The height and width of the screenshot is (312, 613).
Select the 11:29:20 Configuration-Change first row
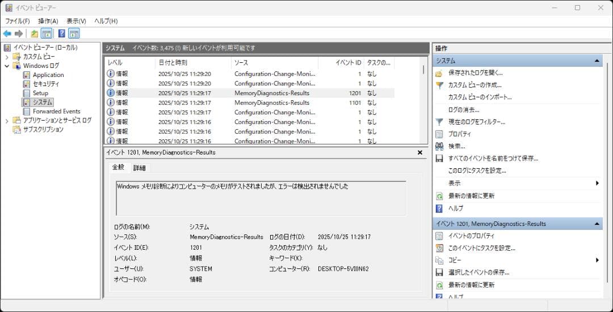click(249, 74)
